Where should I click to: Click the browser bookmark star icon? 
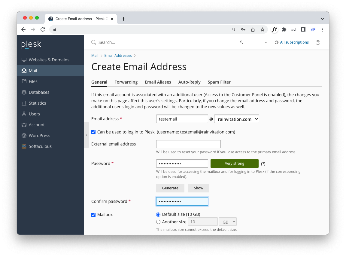(x=262, y=29)
